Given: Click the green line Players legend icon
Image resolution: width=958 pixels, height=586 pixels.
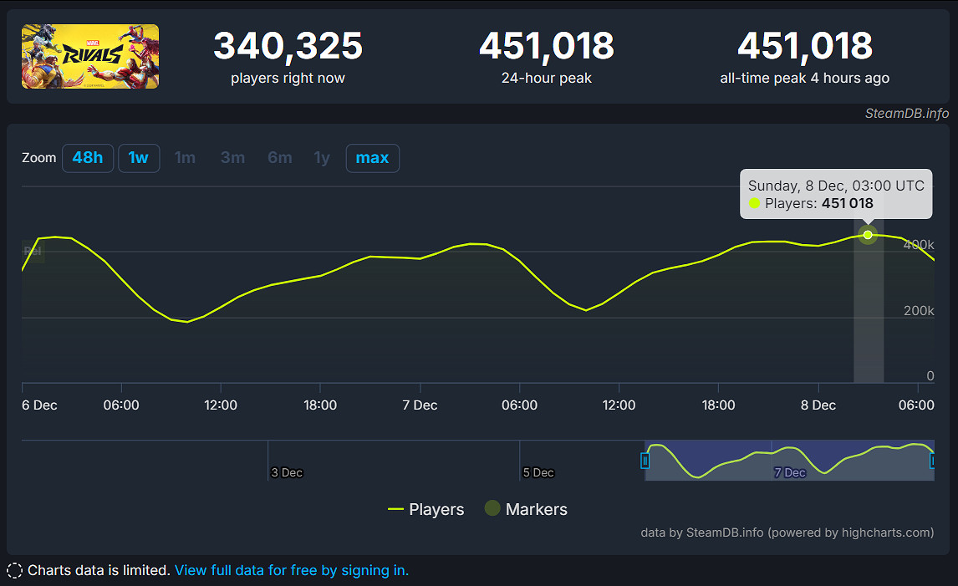Looking at the screenshot, I should 395,509.
